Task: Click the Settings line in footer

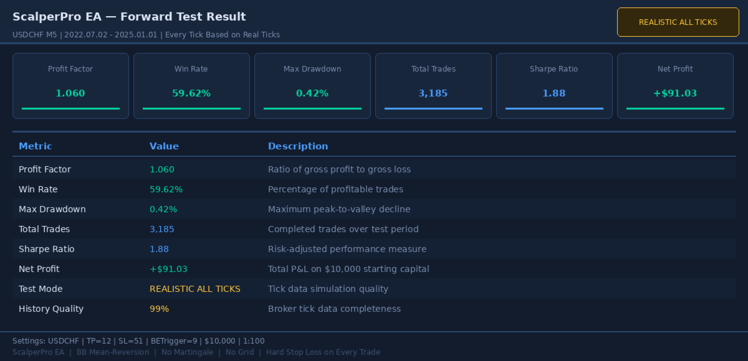Action: (138, 341)
